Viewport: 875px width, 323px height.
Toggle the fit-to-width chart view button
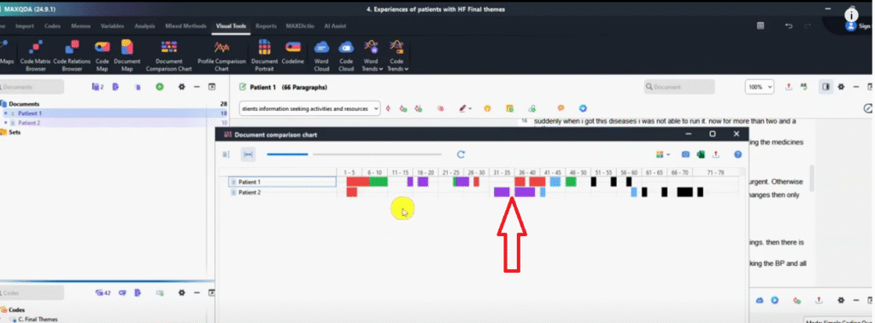(x=248, y=154)
